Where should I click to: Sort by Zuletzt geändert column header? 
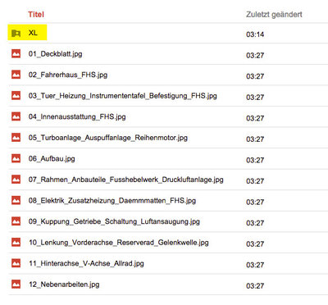[274, 15]
